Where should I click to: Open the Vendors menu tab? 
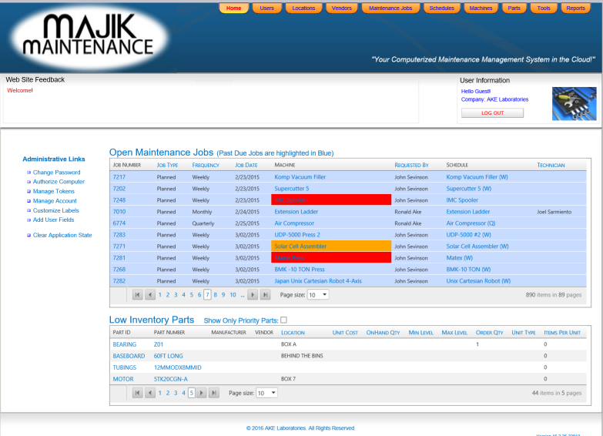click(340, 8)
